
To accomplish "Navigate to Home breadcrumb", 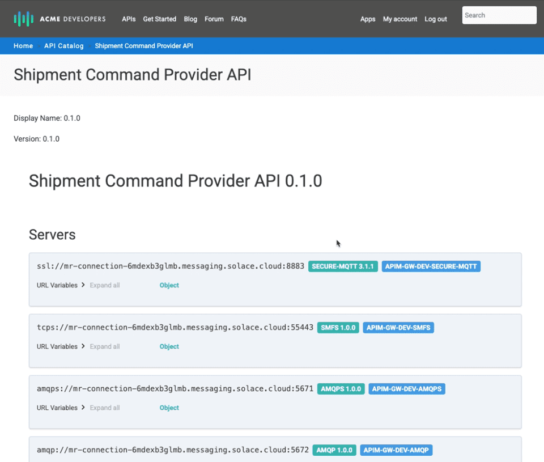I will (23, 46).
